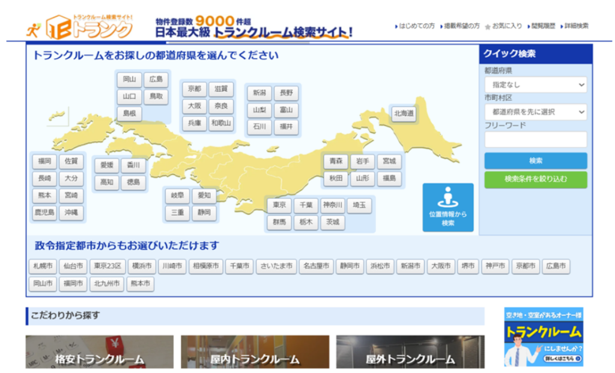Choose 静岡市 designated city
Screen dimensions: 615x373
coord(350,266)
